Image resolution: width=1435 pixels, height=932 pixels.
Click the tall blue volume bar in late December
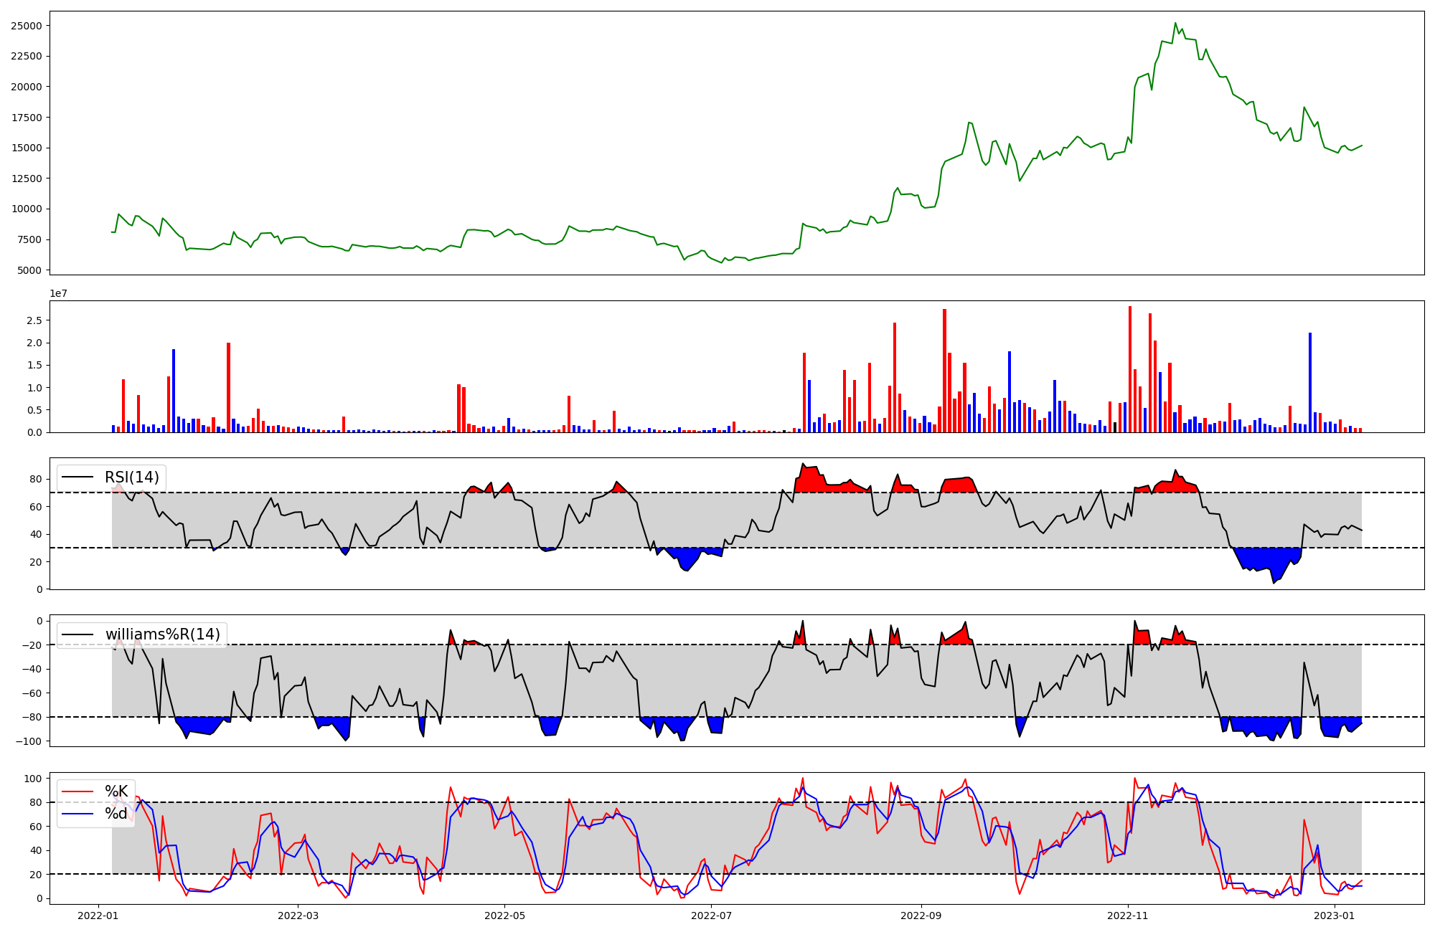coord(1310,382)
